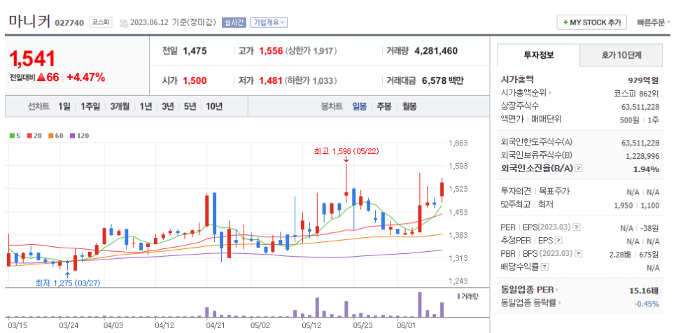The width and height of the screenshot is (676, 333).
Task: Click the 1,663 price axis label
Action: coord(458,143)
